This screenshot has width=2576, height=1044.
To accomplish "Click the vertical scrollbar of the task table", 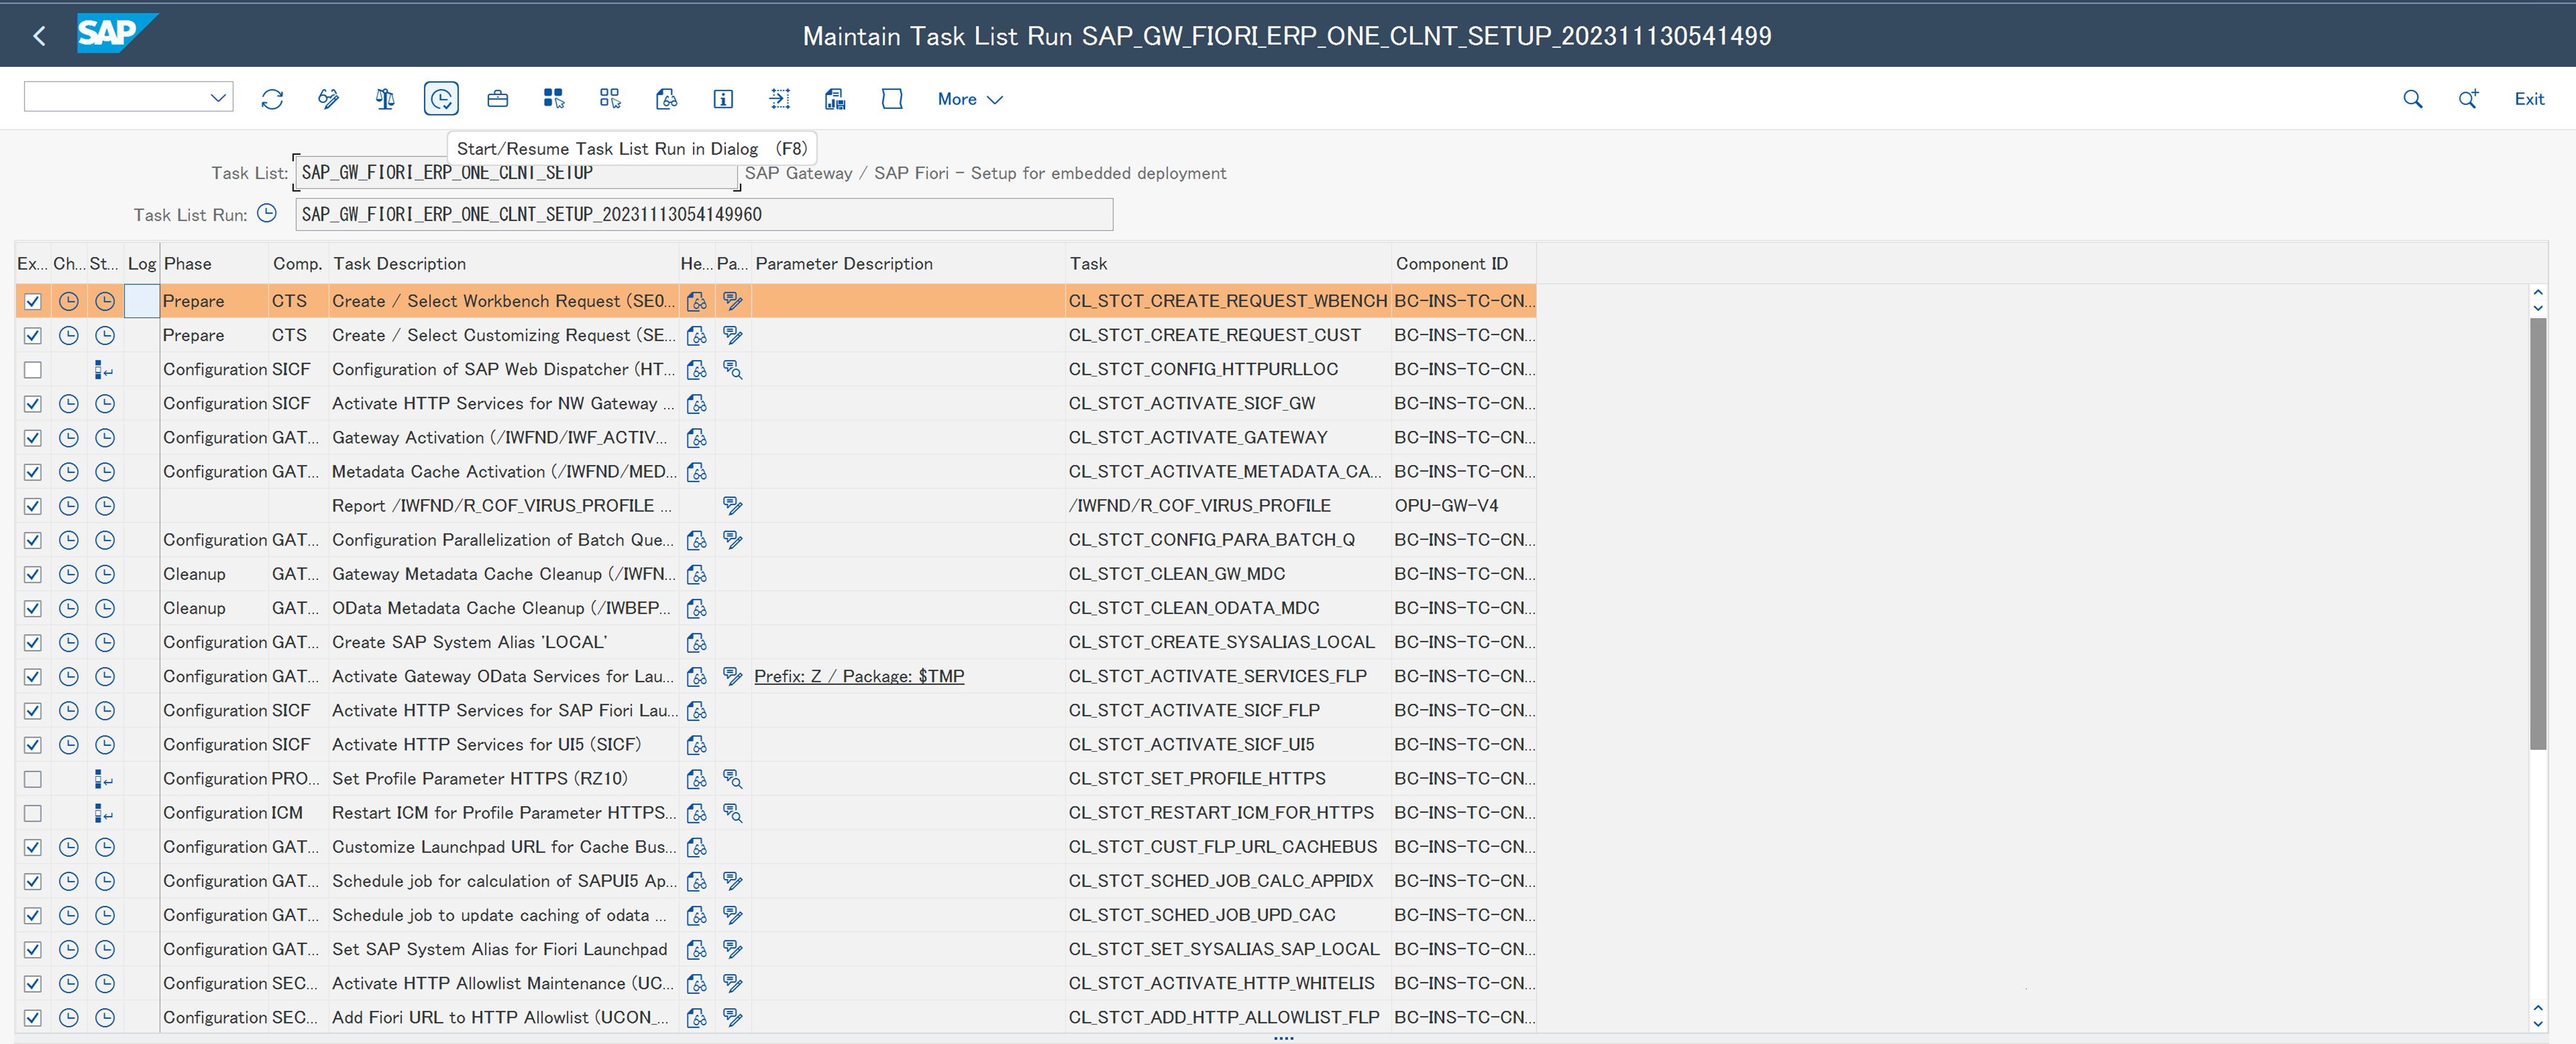I will click(x=2537, y=533).
